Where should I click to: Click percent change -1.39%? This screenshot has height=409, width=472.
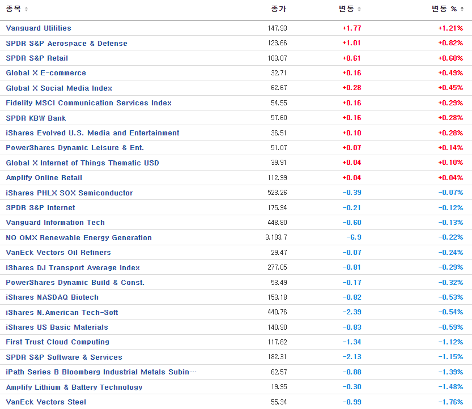(x=450, y=372)
